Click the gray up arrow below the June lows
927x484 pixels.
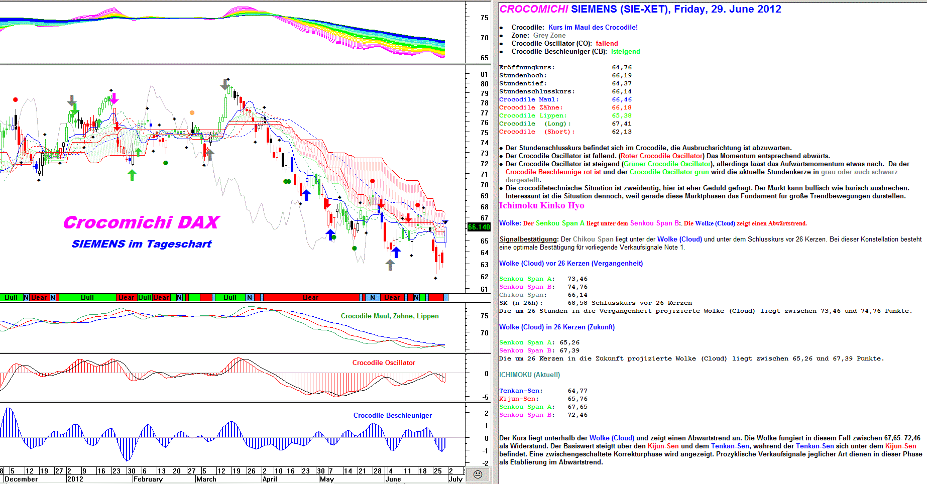[390, 265]
